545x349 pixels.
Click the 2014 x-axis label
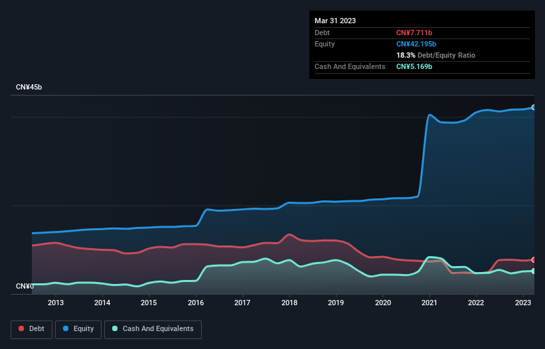(x=102, y=303)
